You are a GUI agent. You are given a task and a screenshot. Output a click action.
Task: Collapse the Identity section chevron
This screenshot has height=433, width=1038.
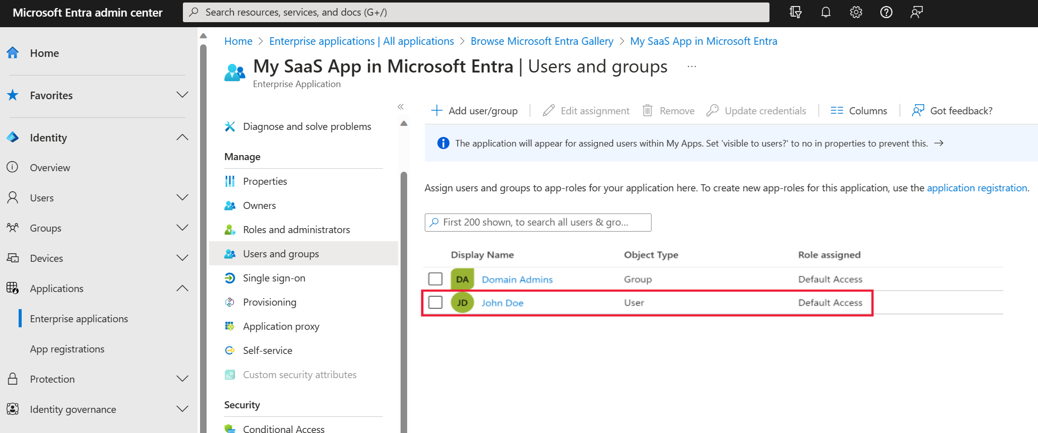[182, 137]
